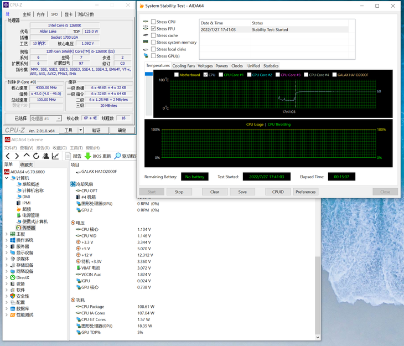Screen dimensions: 404x346
Task: Select 便携式计算机 in the tree
Action: pos(32,221)
